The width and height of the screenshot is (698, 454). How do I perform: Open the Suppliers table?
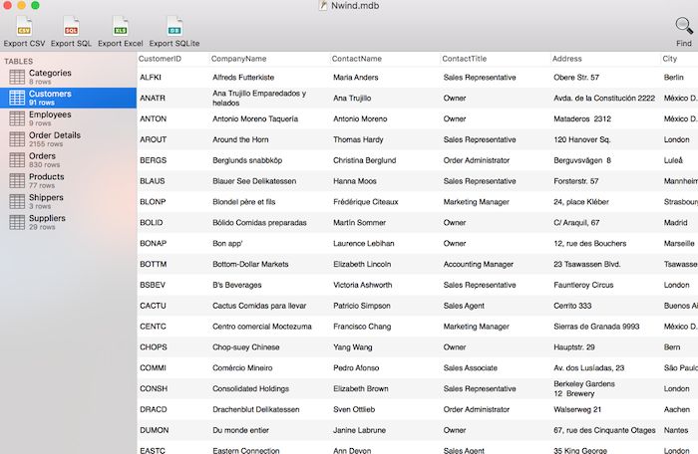click(47, 218)
